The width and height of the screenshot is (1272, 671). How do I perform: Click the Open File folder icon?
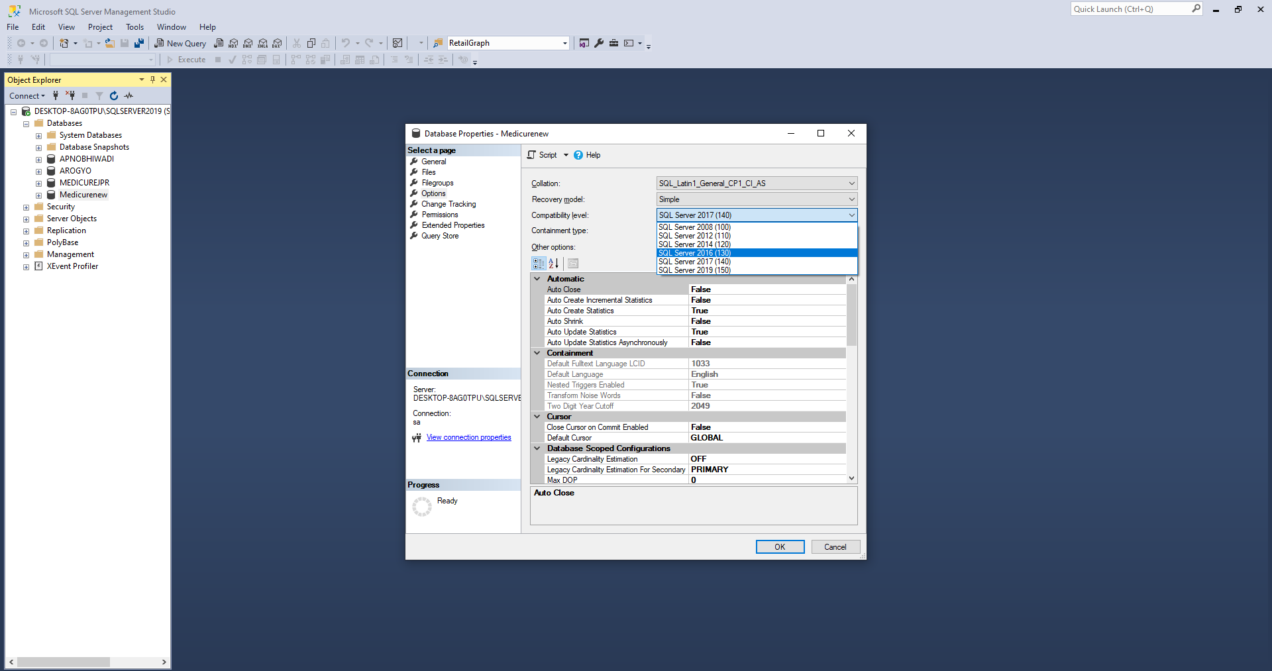110,43
